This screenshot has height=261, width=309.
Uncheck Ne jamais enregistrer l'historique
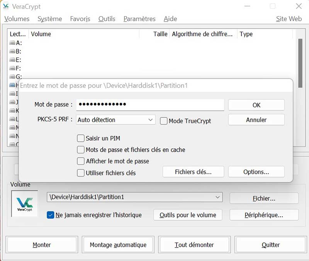50,215
